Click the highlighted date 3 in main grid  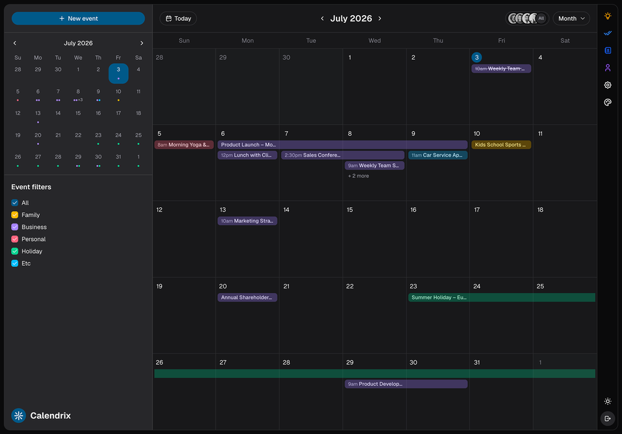tap(477, 58)
